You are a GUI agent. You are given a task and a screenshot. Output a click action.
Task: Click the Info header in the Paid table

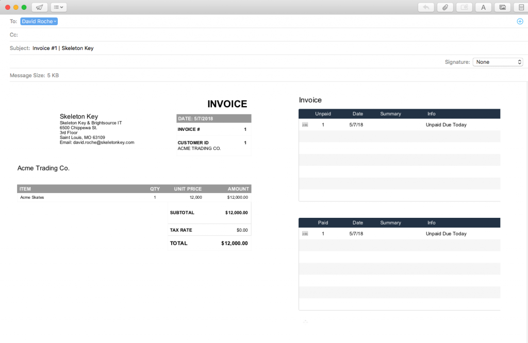(432, 222)
